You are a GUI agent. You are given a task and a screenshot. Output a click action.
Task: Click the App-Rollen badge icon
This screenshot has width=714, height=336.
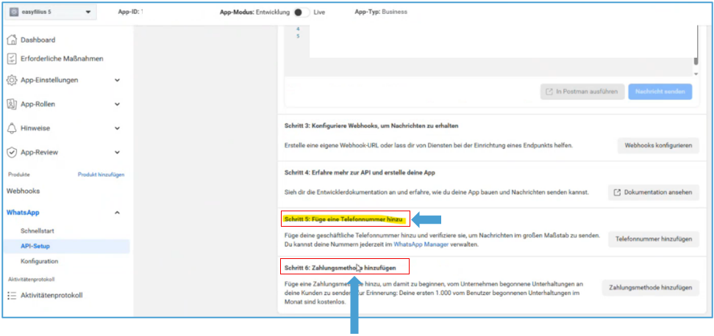(12, 104)
